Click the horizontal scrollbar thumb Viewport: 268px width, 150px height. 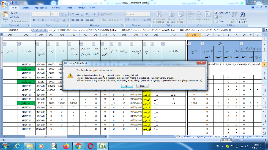point(46,137)
